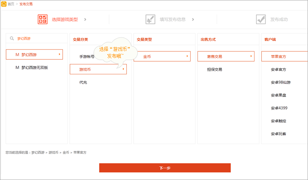Expand the 金币 transaction type arrow

pos(187,56)
